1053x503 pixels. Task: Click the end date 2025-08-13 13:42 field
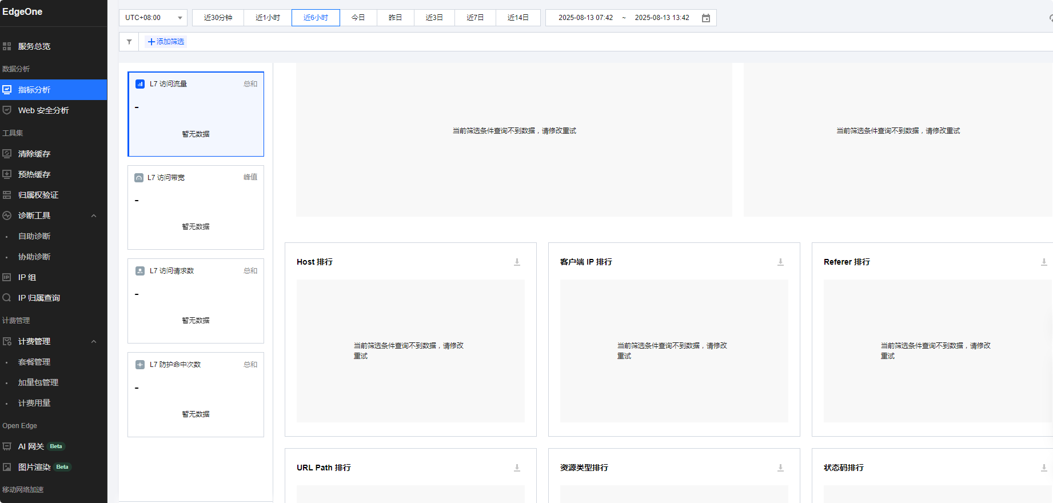tap(662, 18)
